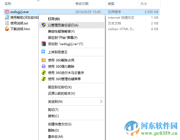Click the xxdsgjrj.exe red power icon

click(x=7, y=12)
